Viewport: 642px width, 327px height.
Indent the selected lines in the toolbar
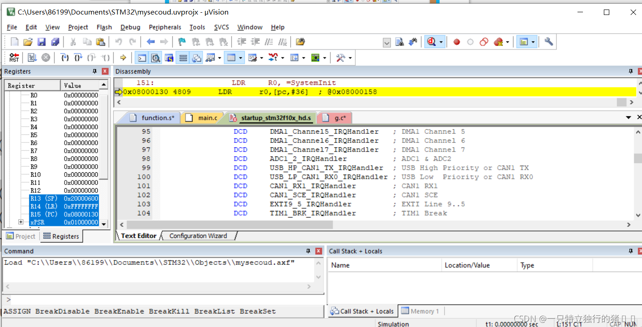point(242,42)
